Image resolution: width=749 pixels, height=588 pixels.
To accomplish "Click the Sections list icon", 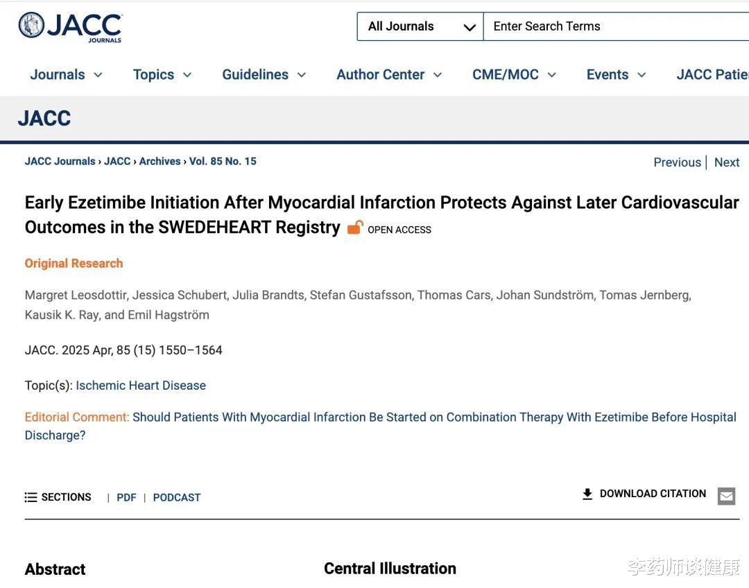I will click(31, 497).
